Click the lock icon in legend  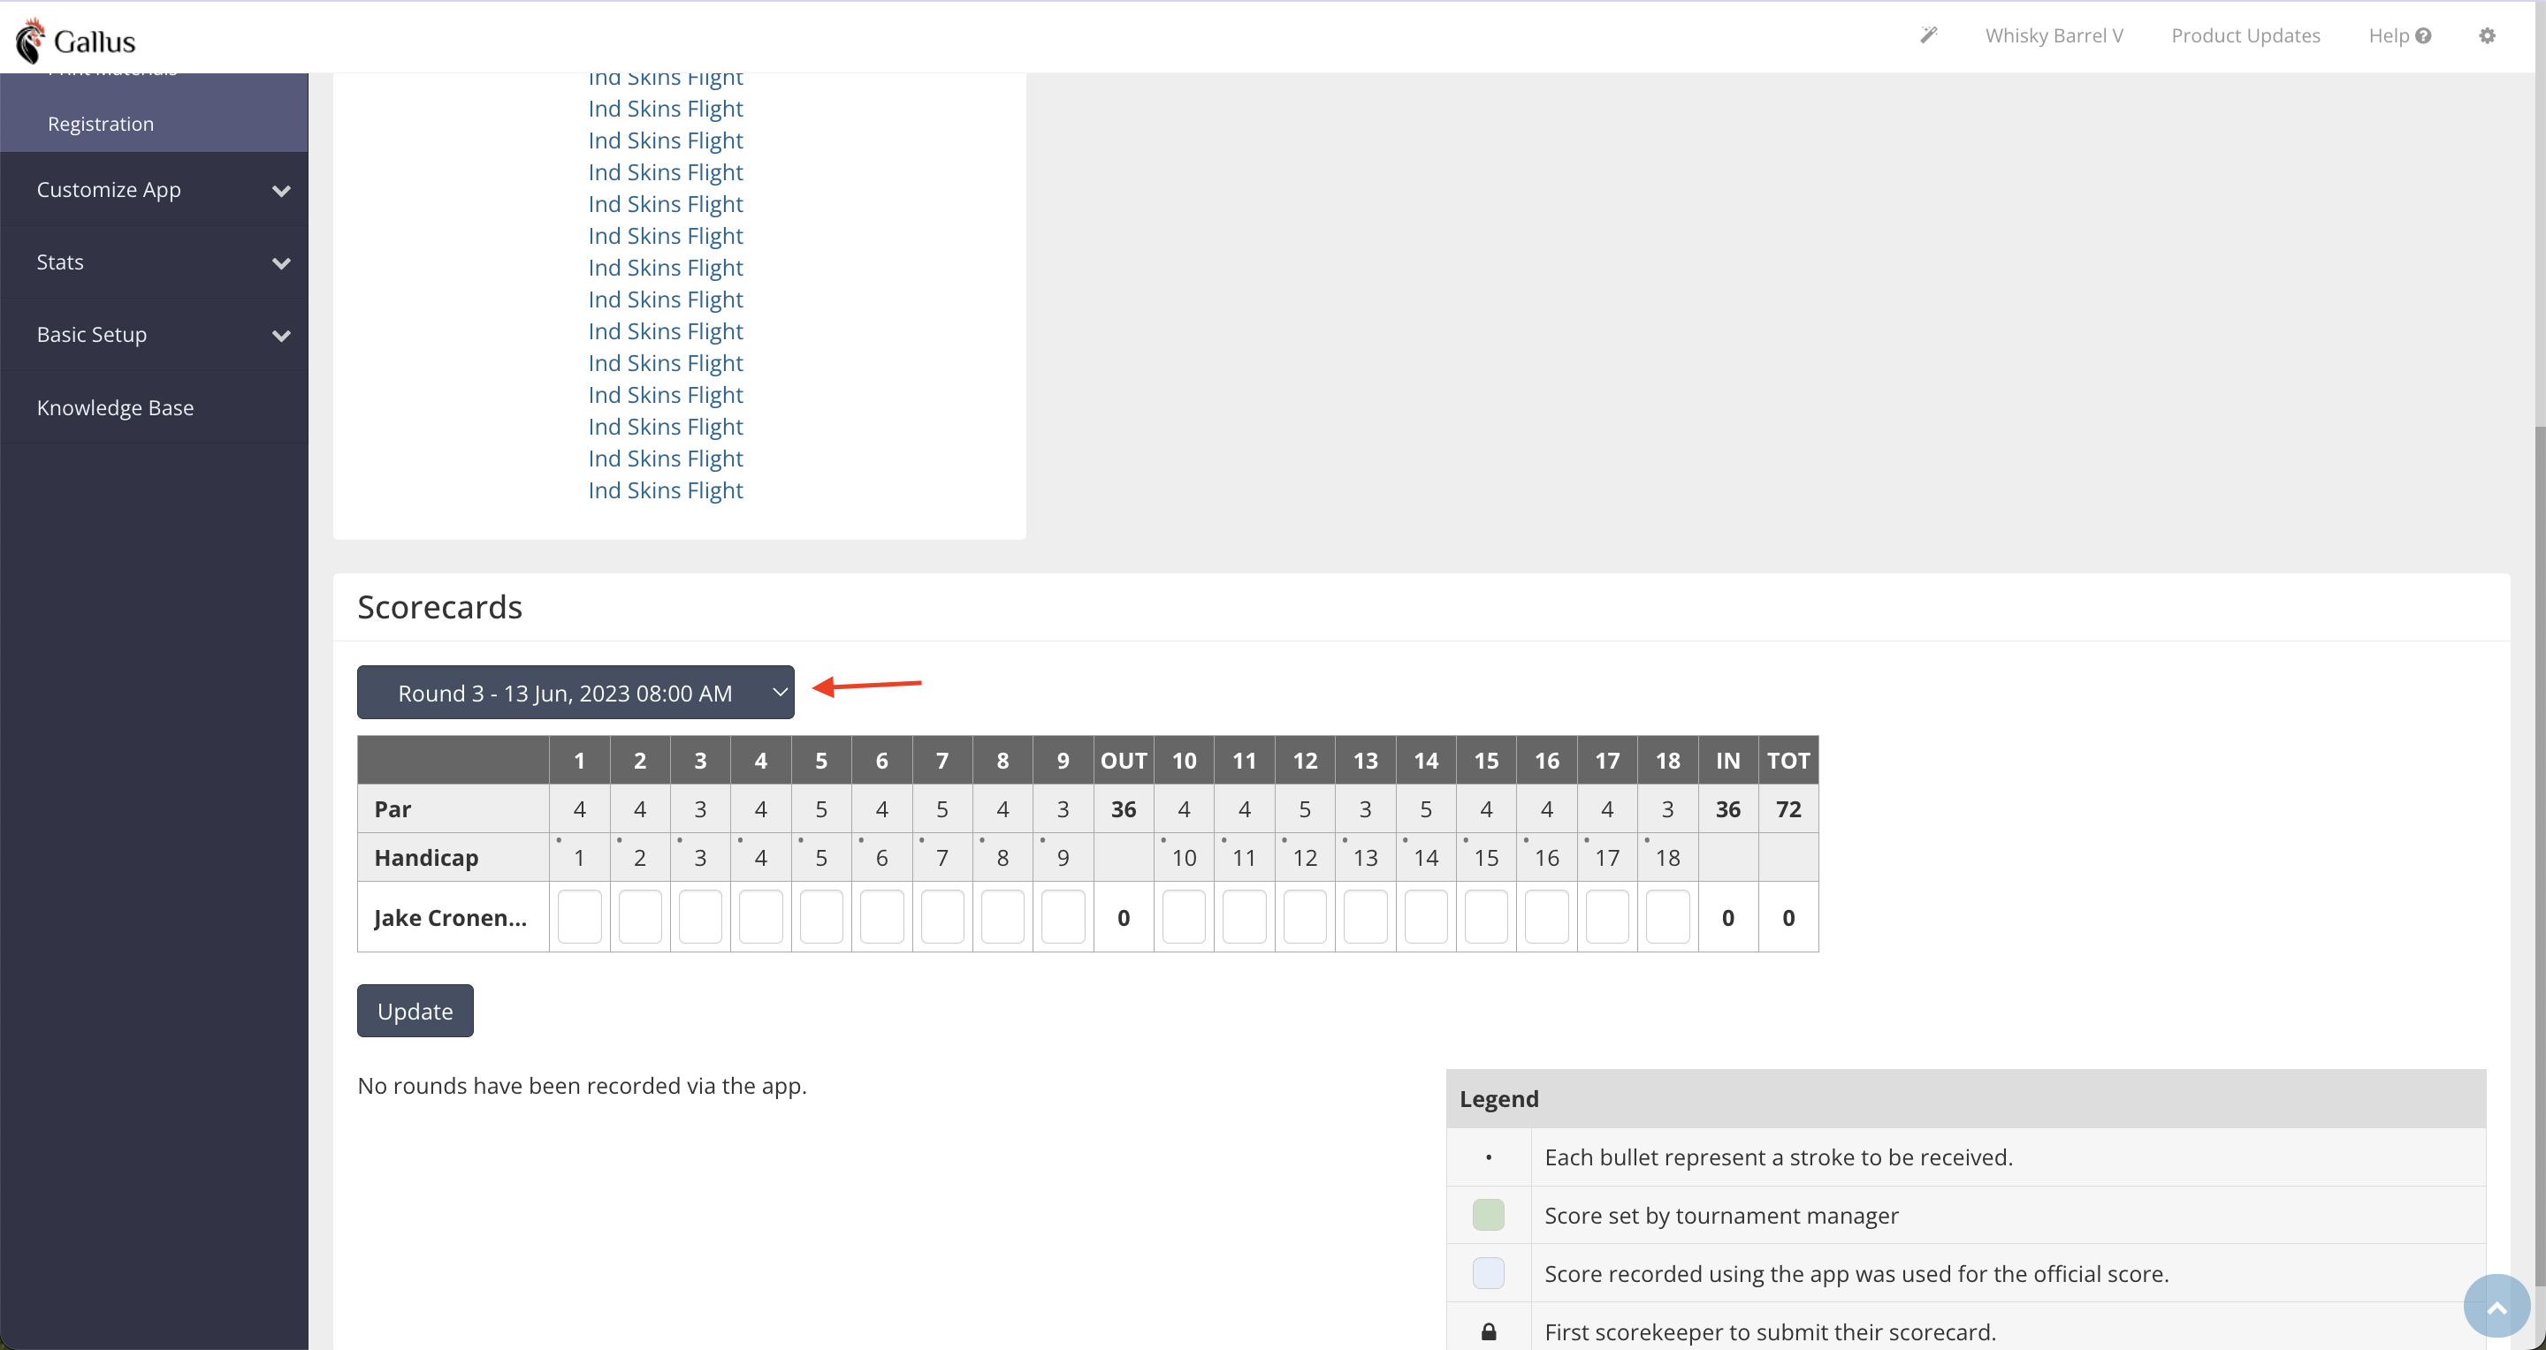[1489, 1331]
